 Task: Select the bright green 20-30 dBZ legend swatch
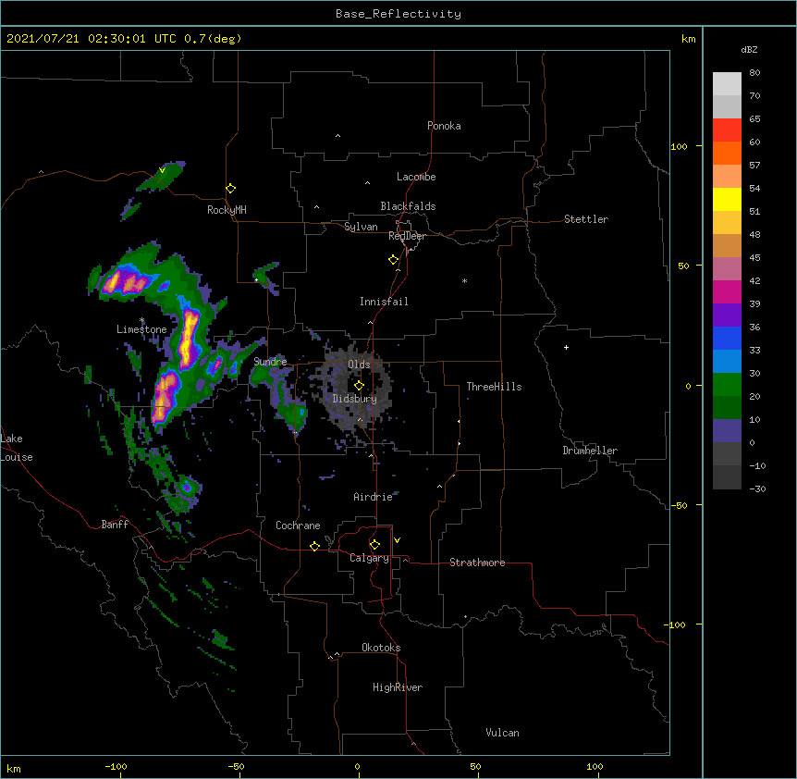coord(727,385)
